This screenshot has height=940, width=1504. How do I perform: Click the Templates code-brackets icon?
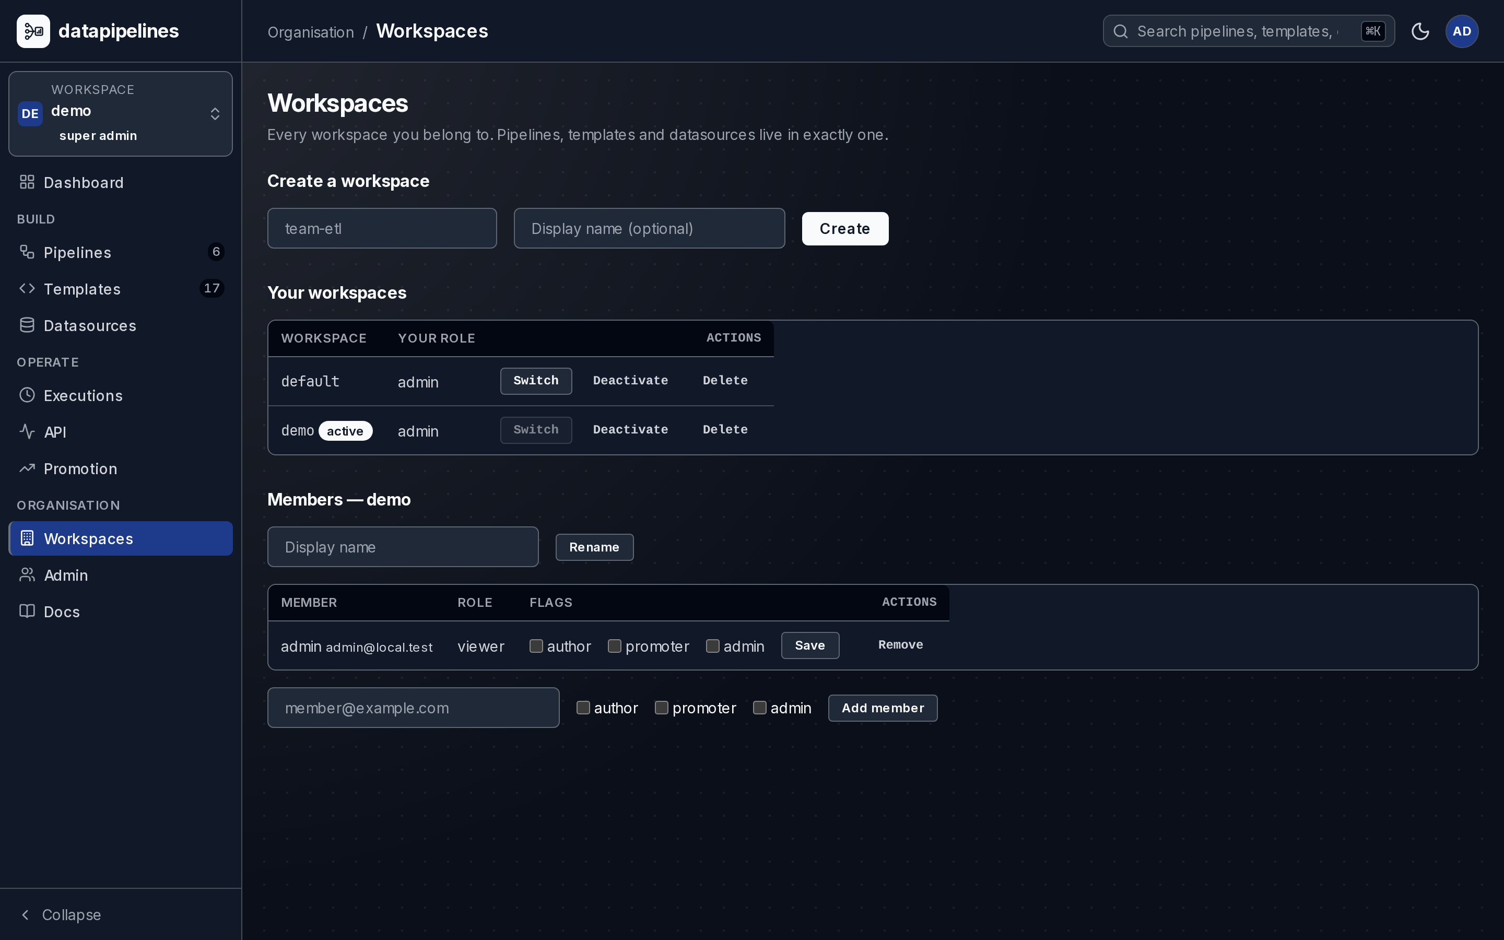tap(27, 288)
